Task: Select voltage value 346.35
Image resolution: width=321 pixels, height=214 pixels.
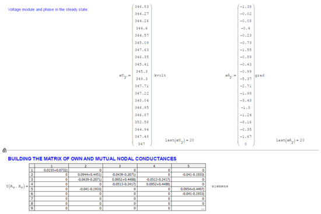Action: click(142, 57)
